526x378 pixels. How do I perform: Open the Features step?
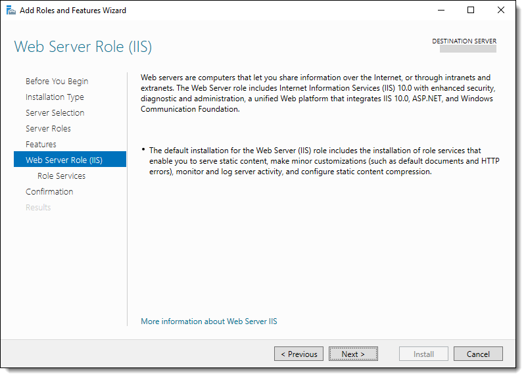click(x=41, y=145)
